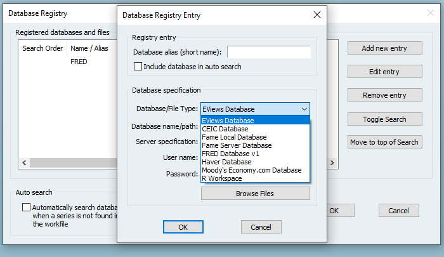444x257 pixels.
Task: Check Include database in auto search
Action: (138, 67)
